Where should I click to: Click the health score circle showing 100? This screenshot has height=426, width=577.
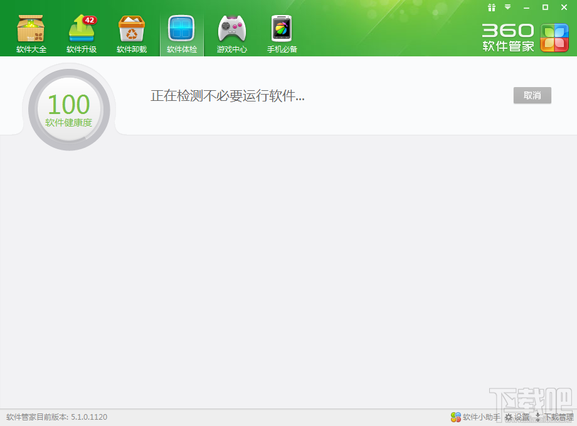69,108
